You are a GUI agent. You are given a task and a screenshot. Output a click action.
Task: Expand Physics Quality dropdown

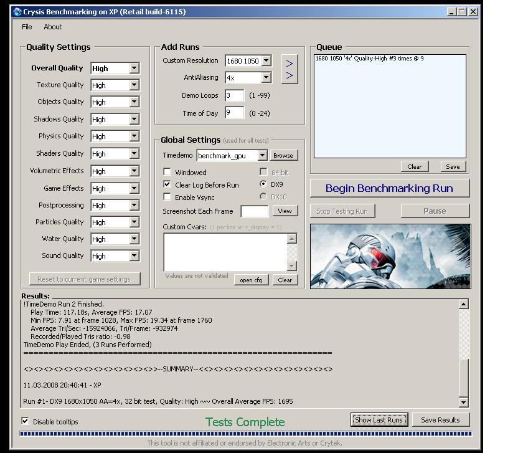coord(134,136)
